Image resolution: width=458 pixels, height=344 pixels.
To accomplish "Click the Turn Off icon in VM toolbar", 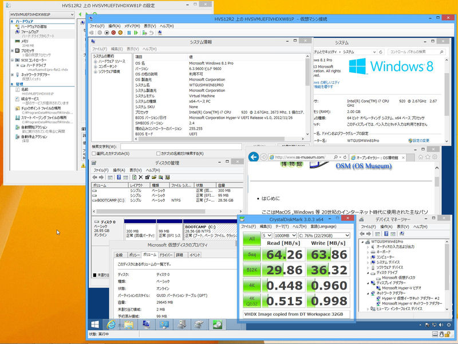I will click(106, 33).
